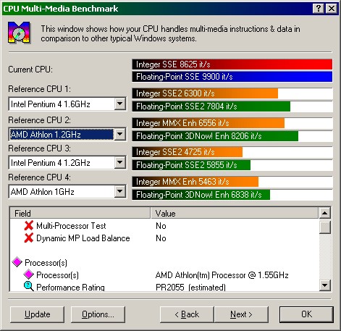Viewport: 341px width, 331px height.
Task: Click the red X icon beside Multi-Processor Test
Action: (29, 226)
